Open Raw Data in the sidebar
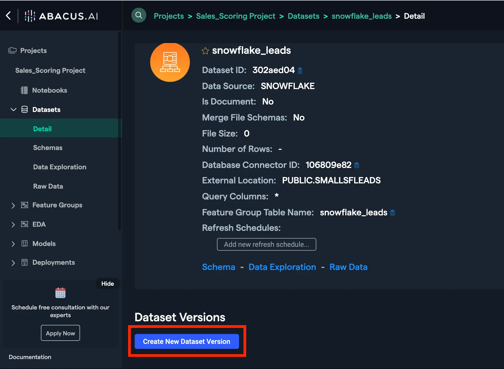 (x=48, y=186)
